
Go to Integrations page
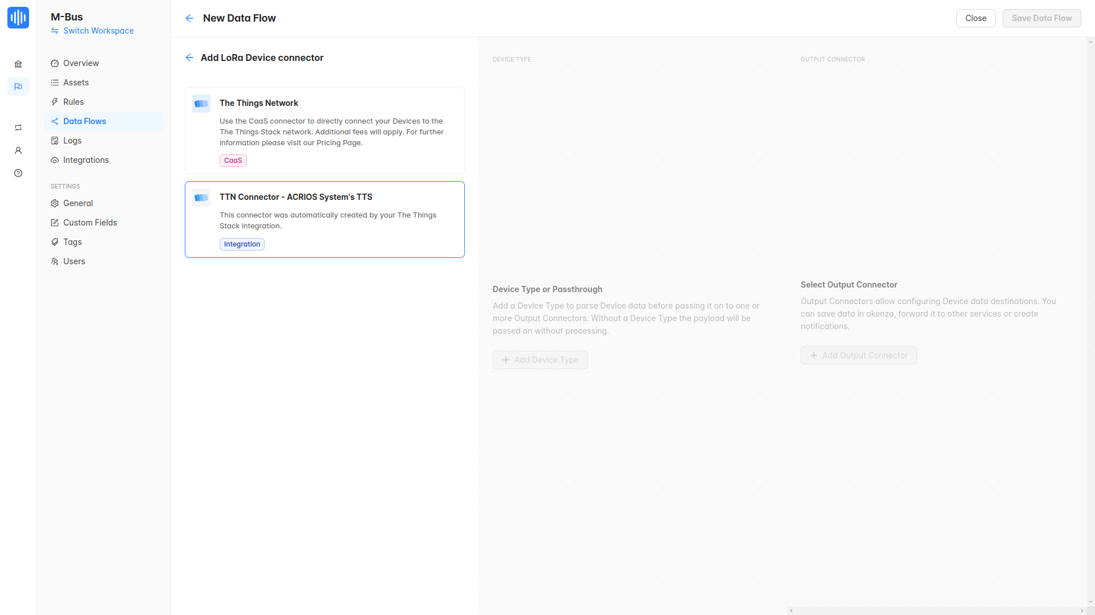click(x=86, y=160)
